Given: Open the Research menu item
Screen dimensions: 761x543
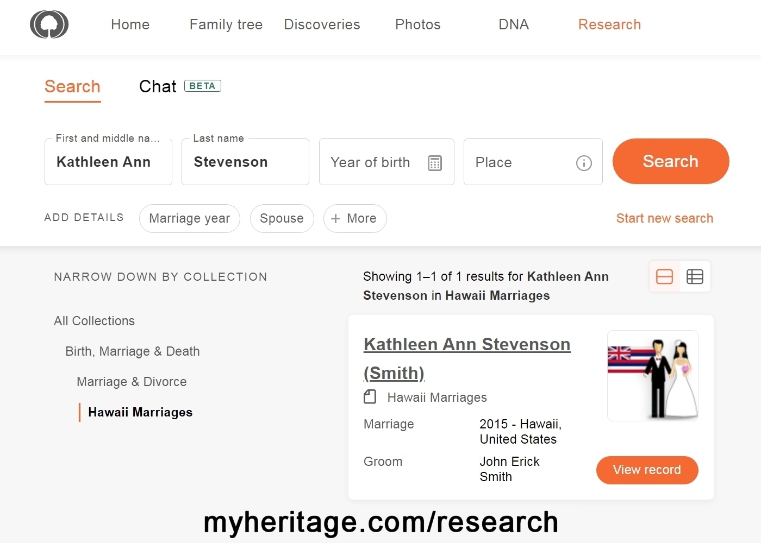Looking at the screenshot, I should pos(610,24).
